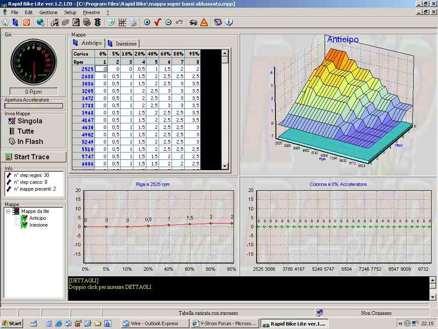Click the star icon in the toolbar
Screen dimensions: 438x329
point(5,22)
